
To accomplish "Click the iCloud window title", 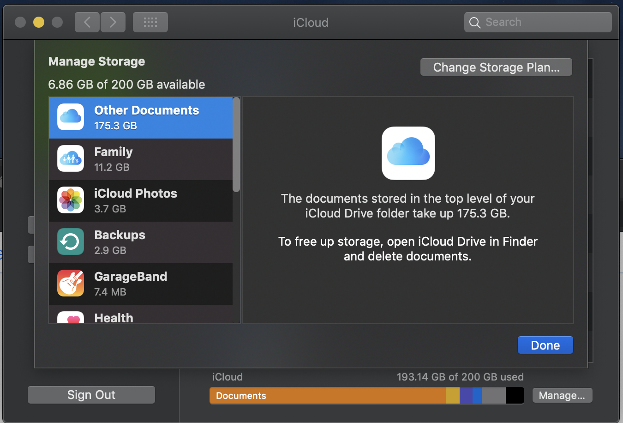I will pyautogui.click(x=311, y=23).
